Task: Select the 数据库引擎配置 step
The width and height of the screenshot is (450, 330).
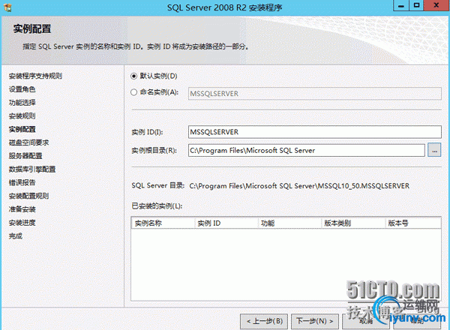Action: point(32,169)
